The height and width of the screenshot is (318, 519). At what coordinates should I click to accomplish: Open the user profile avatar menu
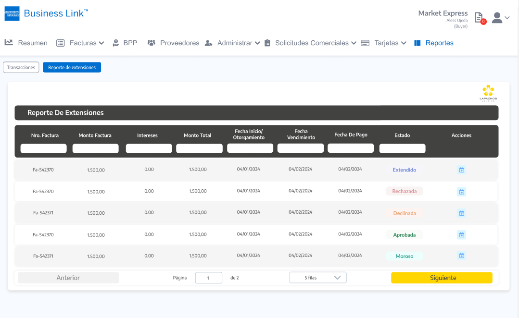(500, 18)
